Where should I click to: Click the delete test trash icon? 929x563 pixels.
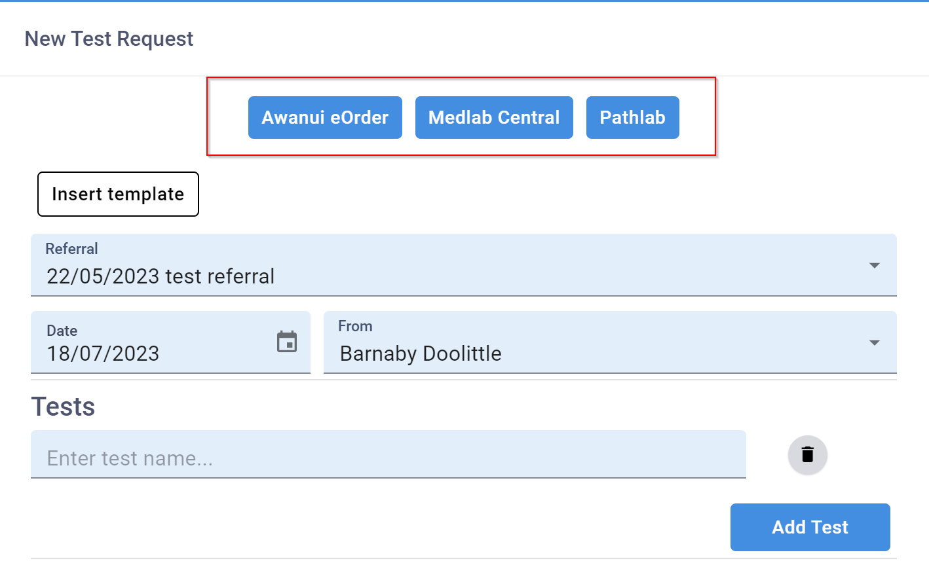807,454
